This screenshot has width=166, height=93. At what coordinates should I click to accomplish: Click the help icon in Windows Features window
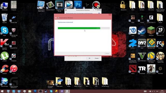point(99,13)
